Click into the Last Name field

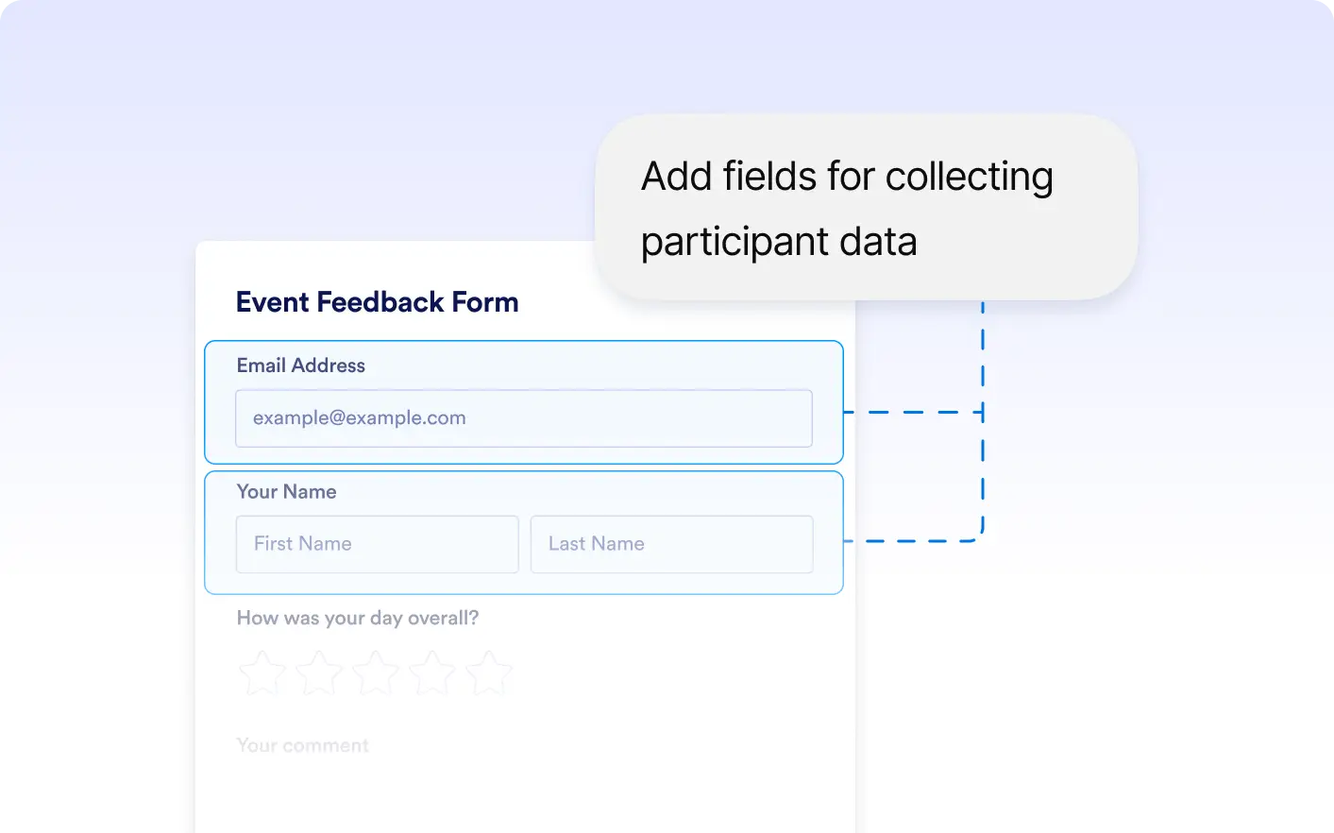(671, 544)
